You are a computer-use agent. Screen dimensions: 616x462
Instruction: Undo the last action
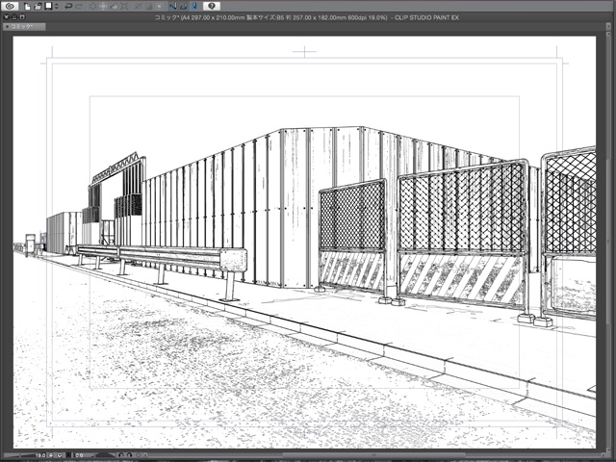coord(68,7)
